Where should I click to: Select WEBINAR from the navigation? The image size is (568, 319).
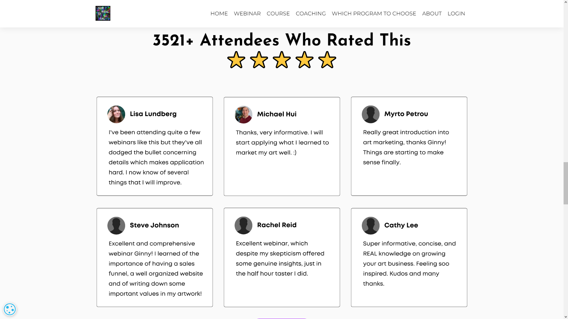click(247, 13)
